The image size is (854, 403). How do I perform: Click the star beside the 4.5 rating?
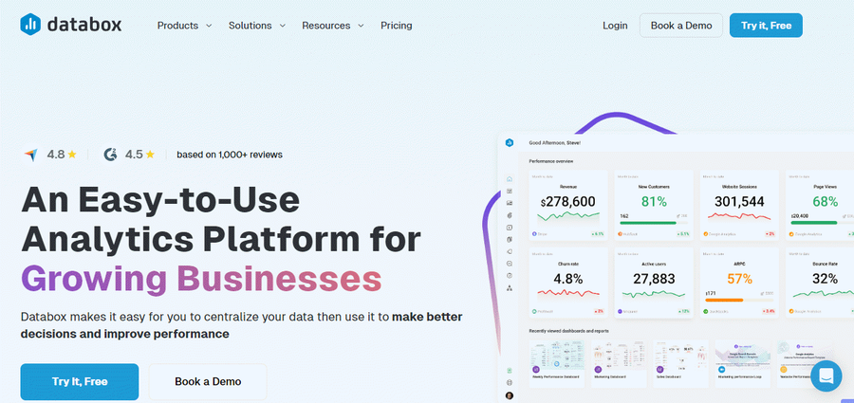click(x=150, y=155)
